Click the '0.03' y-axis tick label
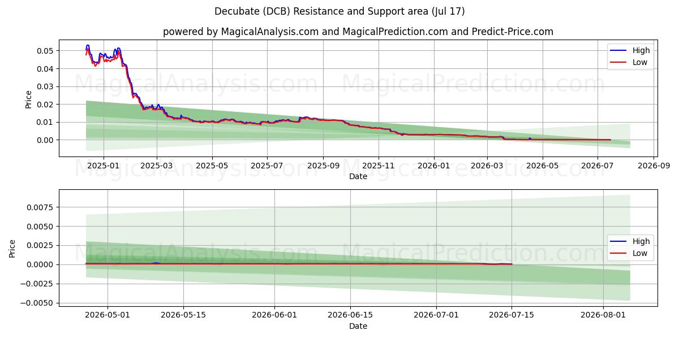Image resolution: width=679 pixels, height=339 pixels. 45,86
